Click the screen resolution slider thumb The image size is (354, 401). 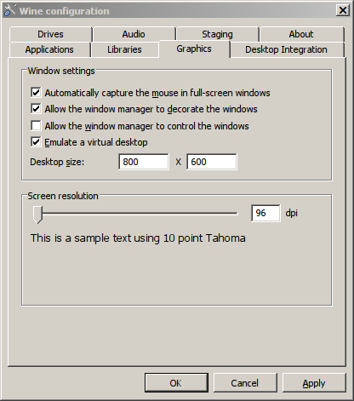click(37, 215)
